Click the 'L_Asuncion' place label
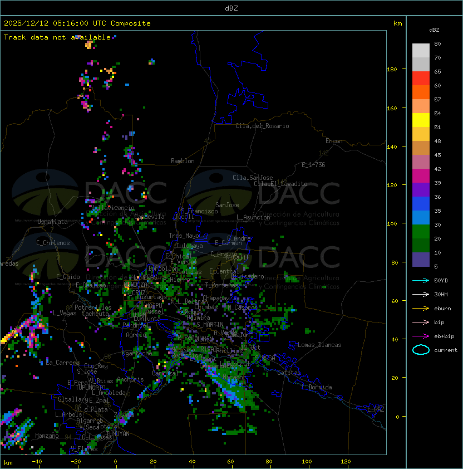This screenshot has width=463, height=469. point(253,217)
